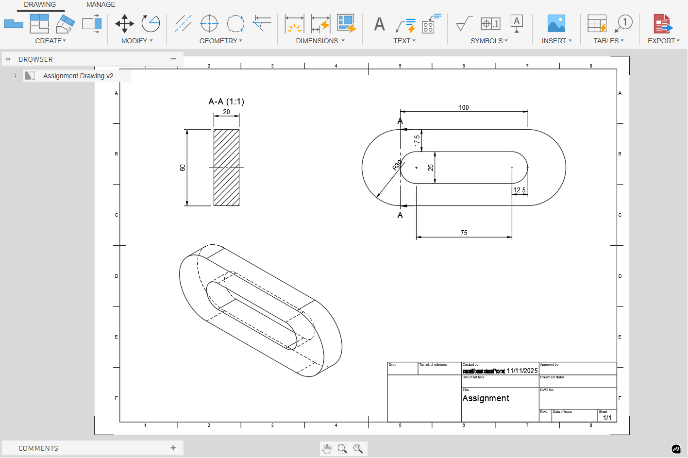Click the Export PDF icon
The width and height of the screenshot is (688, 458).
(663, 23)
